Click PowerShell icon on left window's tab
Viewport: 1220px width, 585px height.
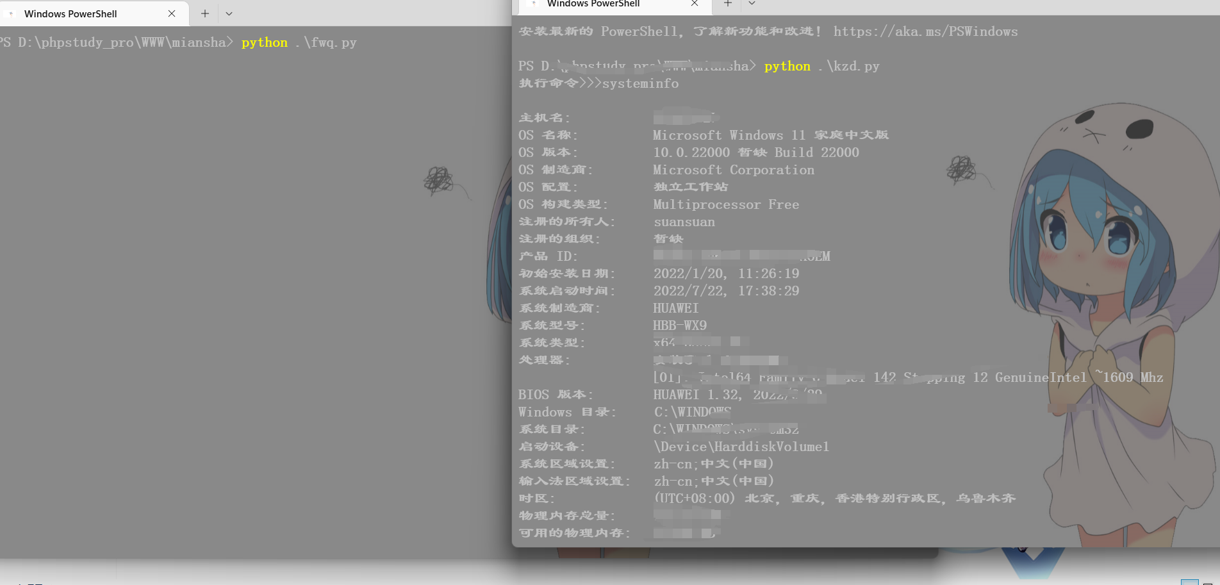11,13
